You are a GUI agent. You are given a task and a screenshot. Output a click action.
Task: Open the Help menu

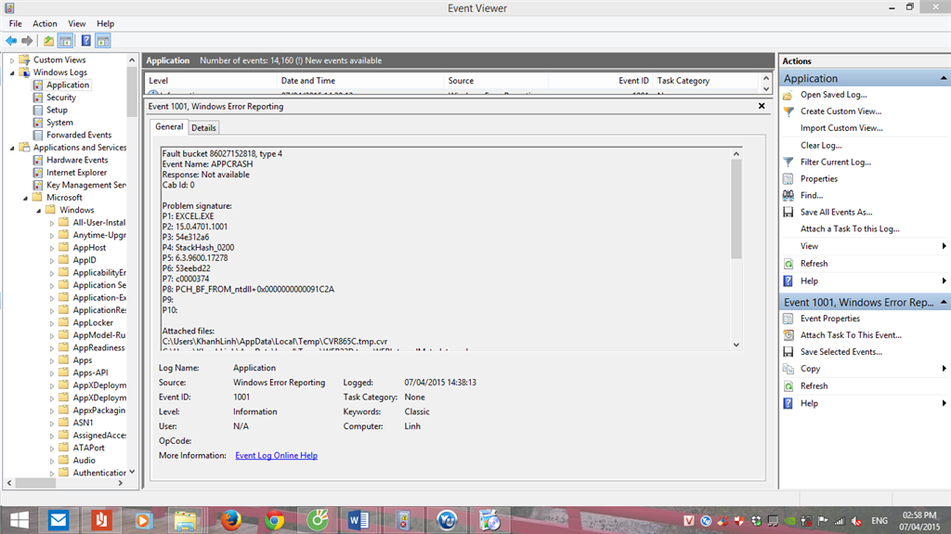[106, 23]
